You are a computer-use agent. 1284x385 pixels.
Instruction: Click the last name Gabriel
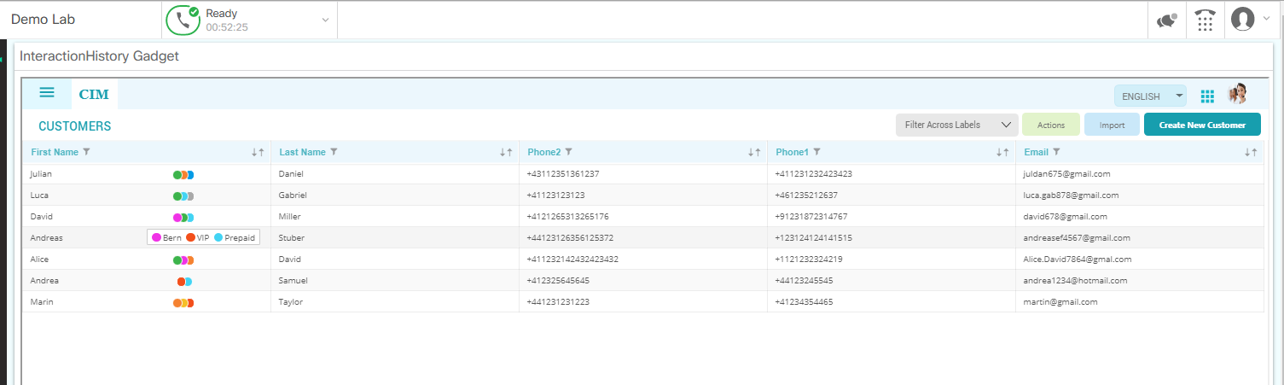coord(293,195)
